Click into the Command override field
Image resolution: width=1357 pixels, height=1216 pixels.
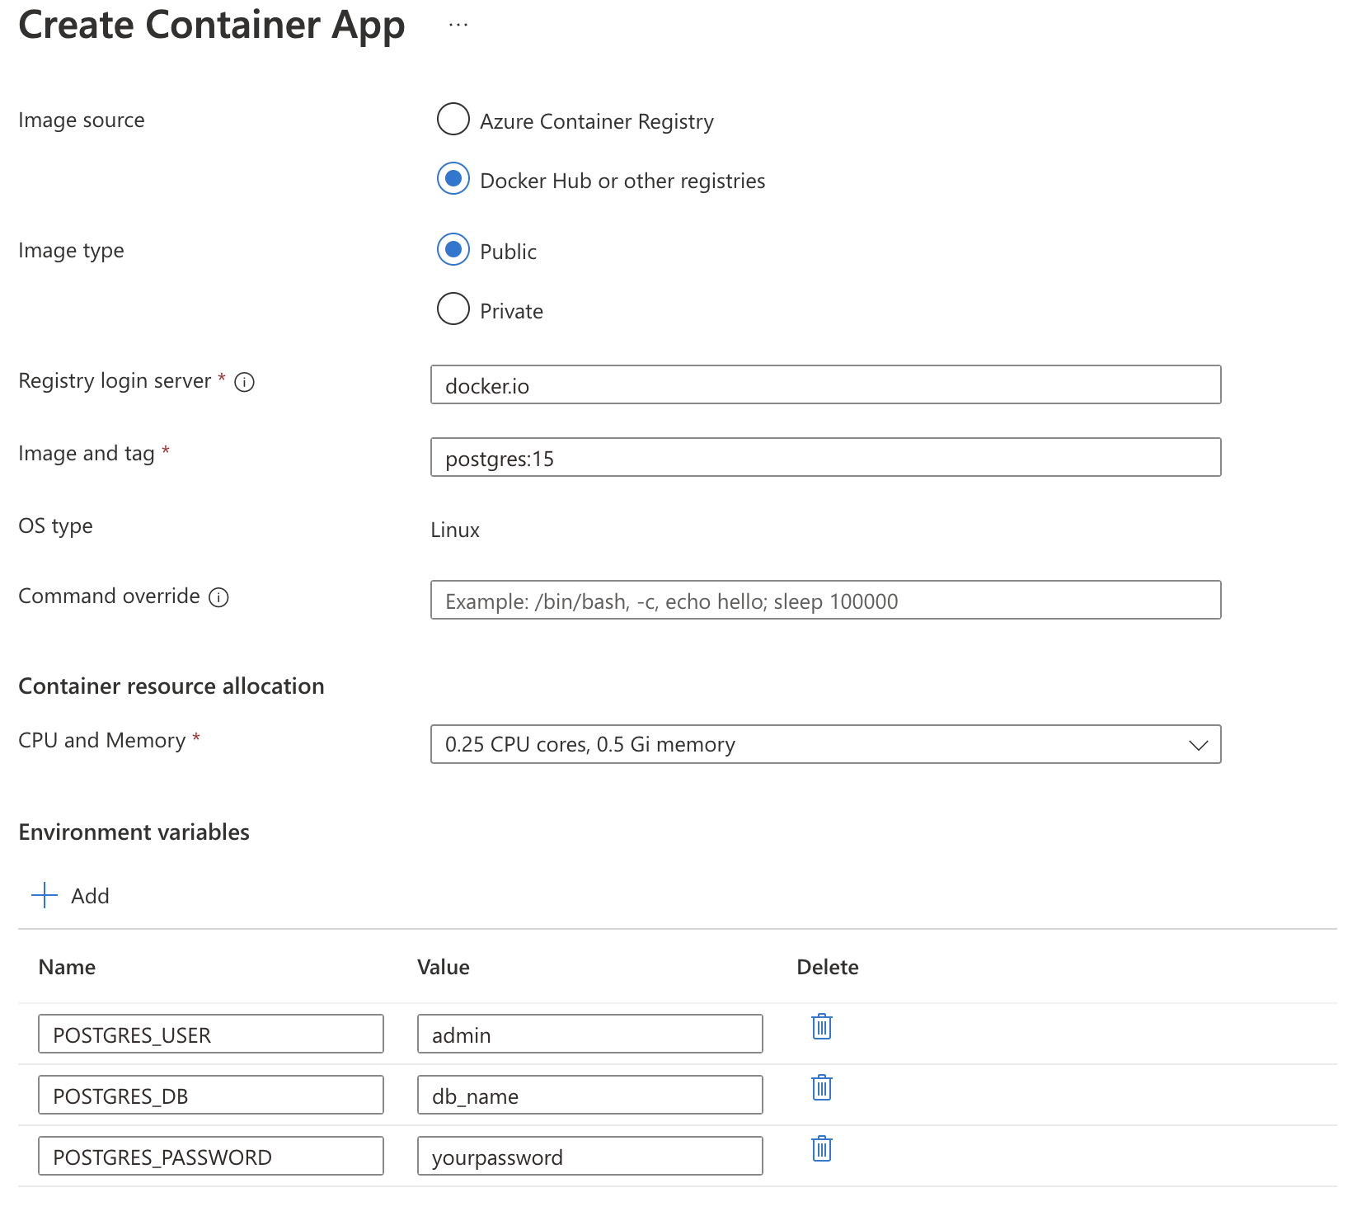coord(824,601)
